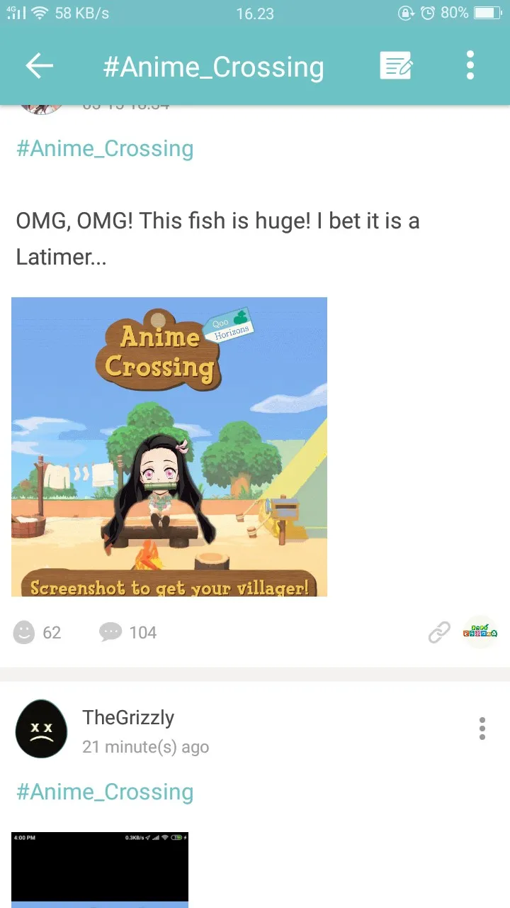Open the Animal Crossing game logo icon
Image resolution: width=510 pixels, height=908 pixels.
coord(480,632)
